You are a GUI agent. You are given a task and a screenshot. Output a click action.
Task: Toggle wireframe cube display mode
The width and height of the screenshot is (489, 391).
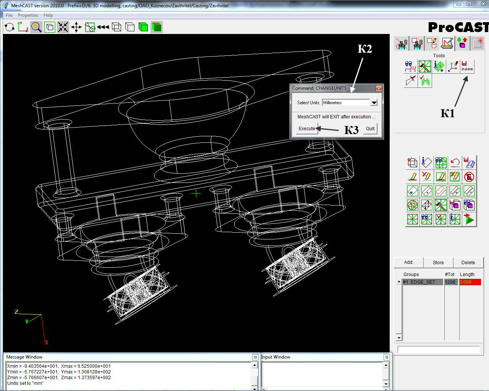[x=117, y=27]
